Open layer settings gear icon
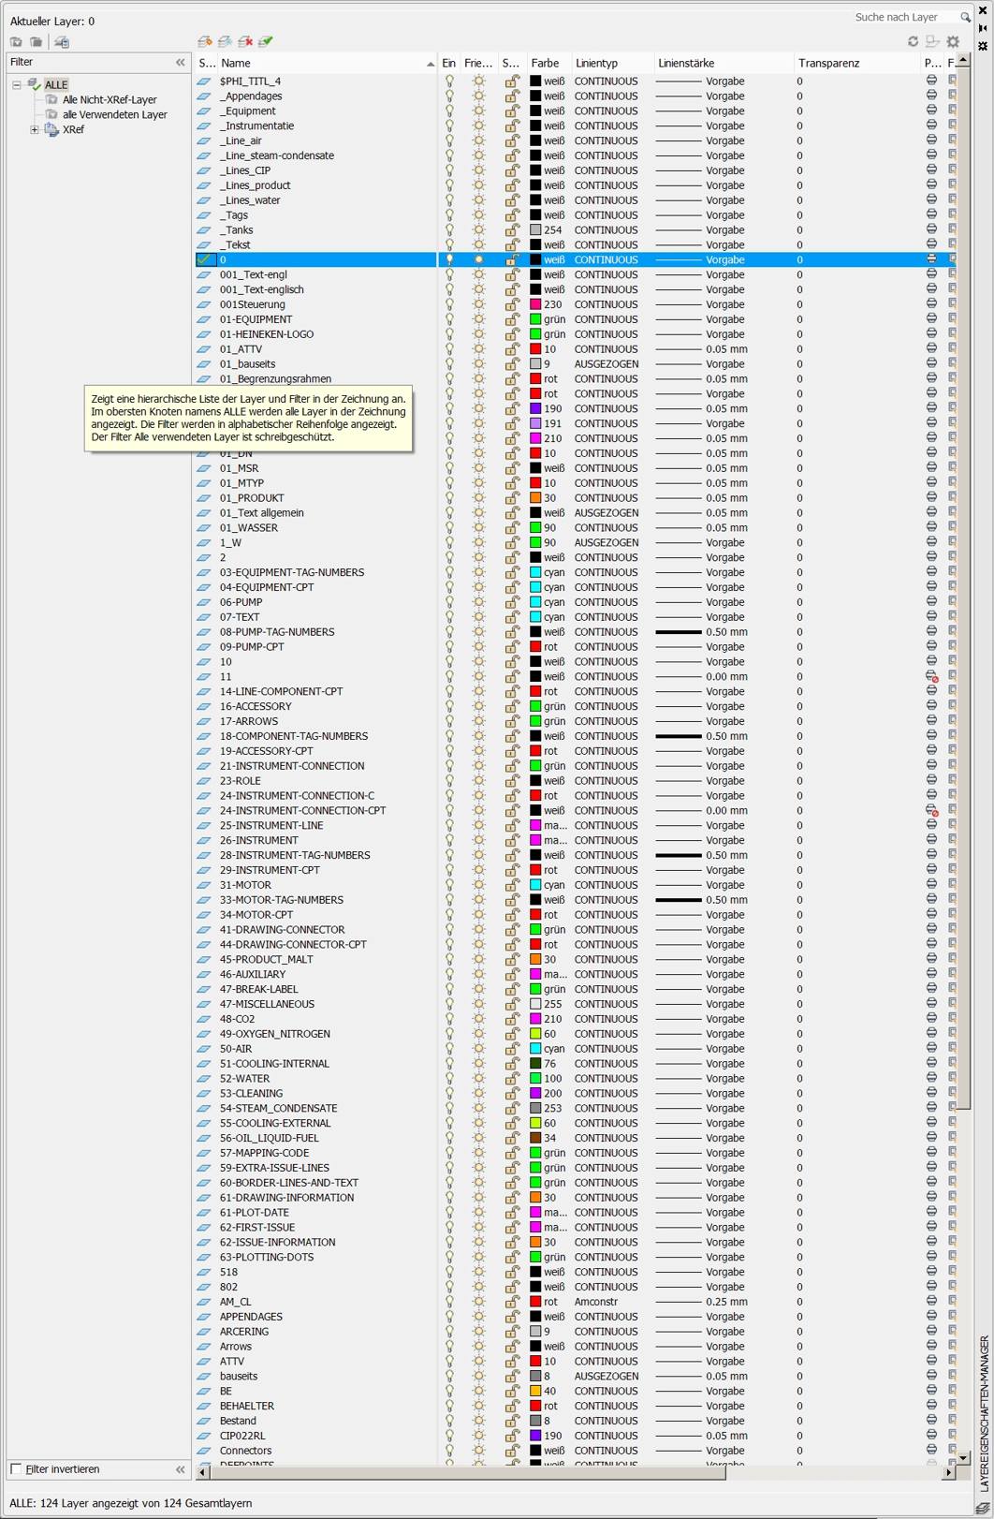This screenshot has height=1519, width=994. 953,41
